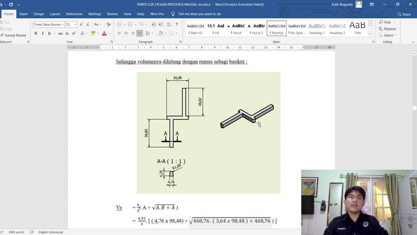The height and width of the screenshot is (235, 417).
Task: Justify text alignment icon
Action: click(x=139, y=33)
